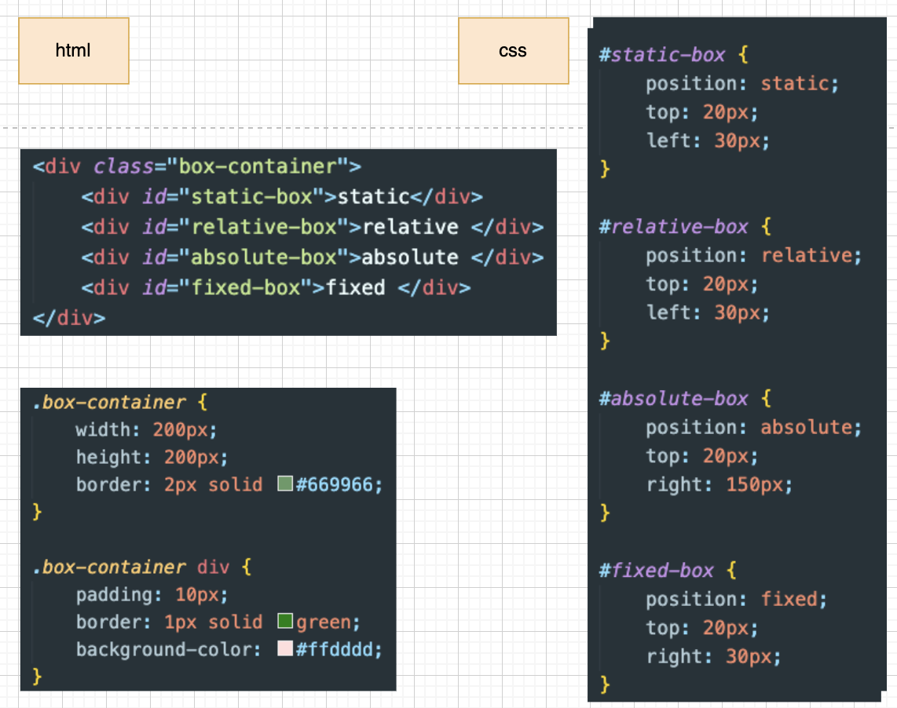The image size is (897, 708).
Task: Click the position: absolute declaration
Action: coord(754,427)
